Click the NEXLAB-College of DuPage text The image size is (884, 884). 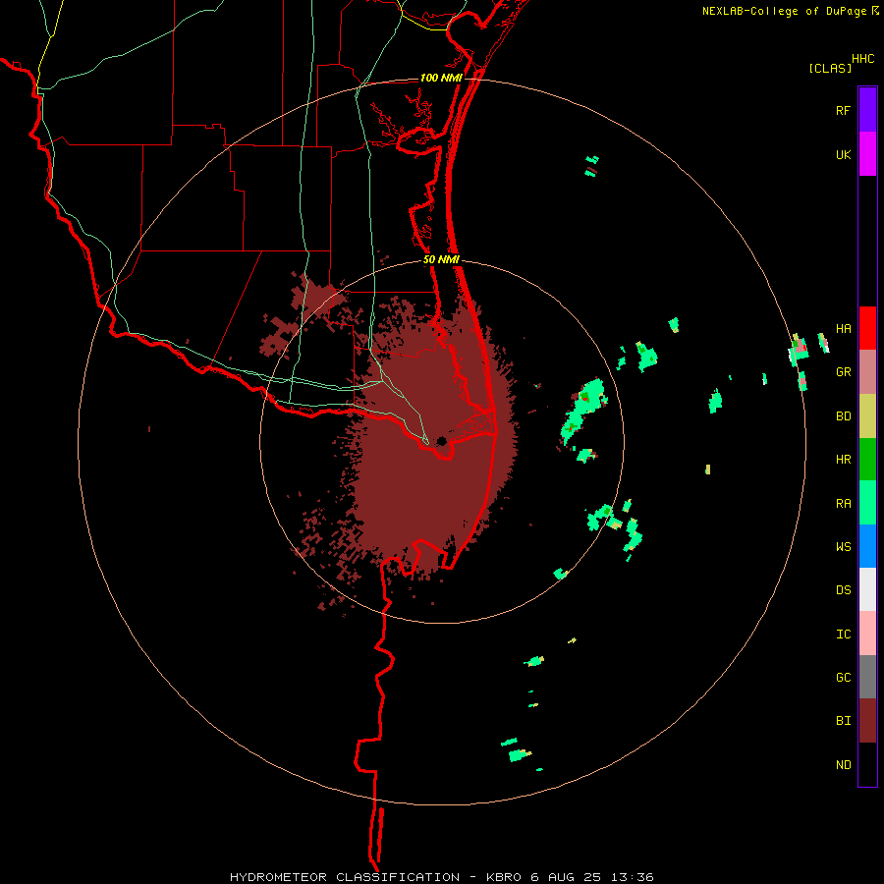click(784, 11)
